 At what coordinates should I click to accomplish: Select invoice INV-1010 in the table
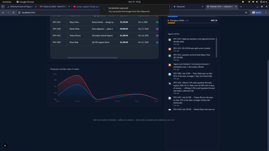tap(57, 29)
